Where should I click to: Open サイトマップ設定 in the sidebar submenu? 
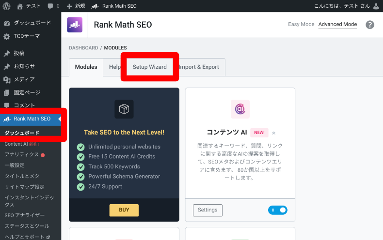[x=24, y=187]
